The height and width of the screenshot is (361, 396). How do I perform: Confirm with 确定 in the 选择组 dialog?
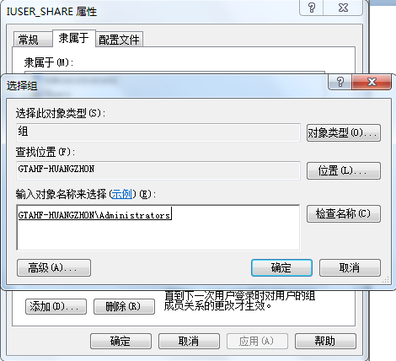click(281, 267)
